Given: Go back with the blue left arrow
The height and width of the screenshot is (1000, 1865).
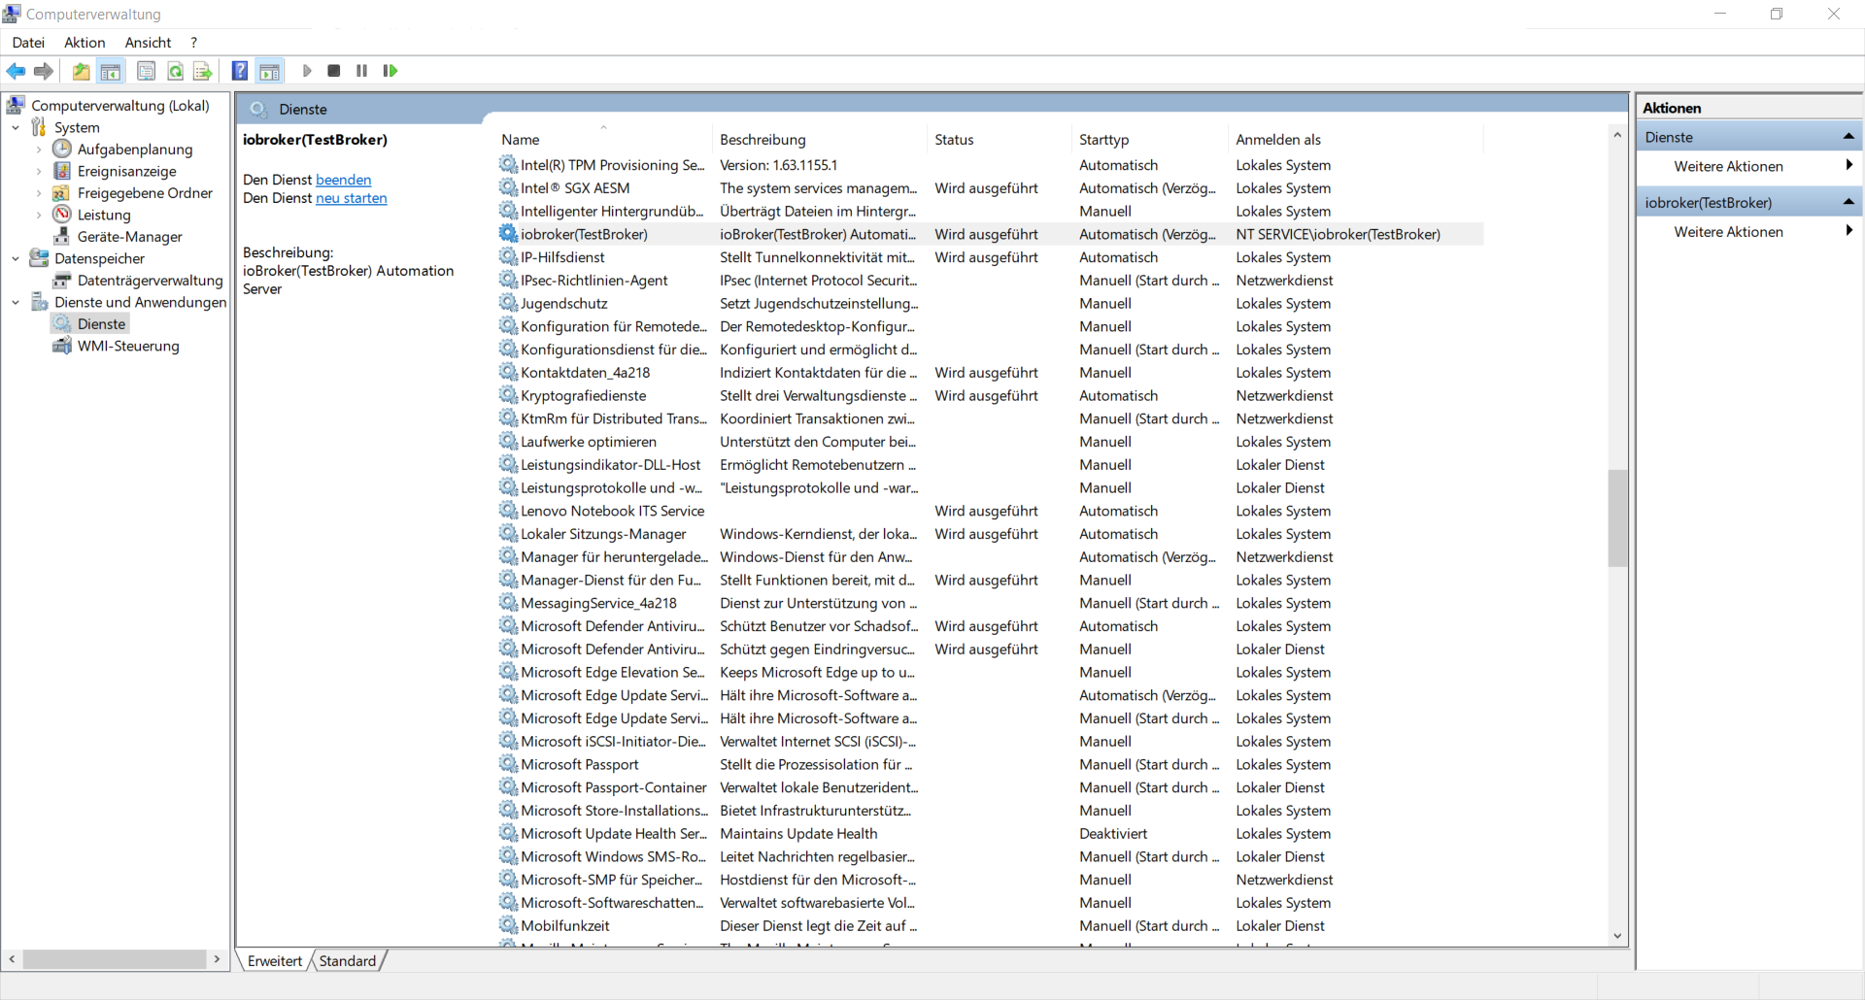Looking at the screenshot, I should pos(16,71).
